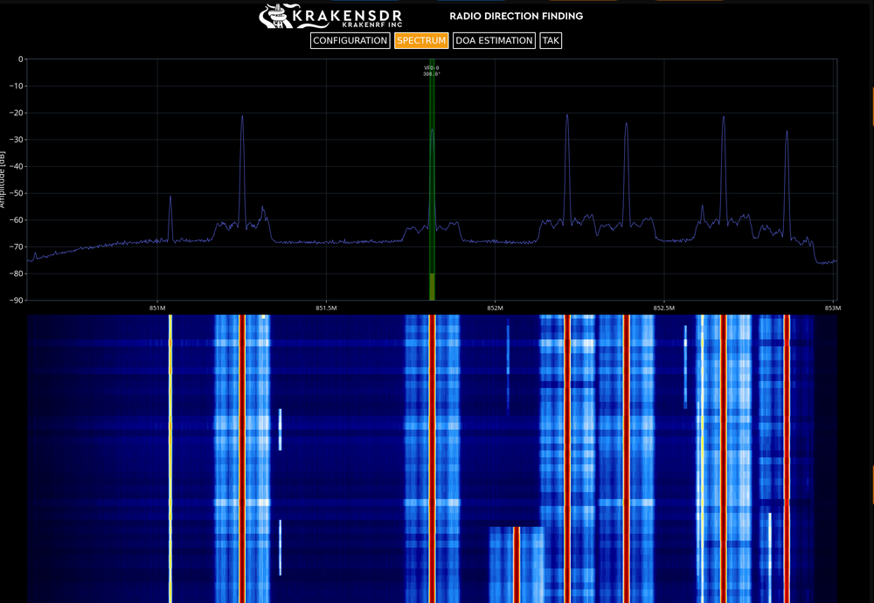Click the -50 amplitude axis tick label

coord(17,194)
